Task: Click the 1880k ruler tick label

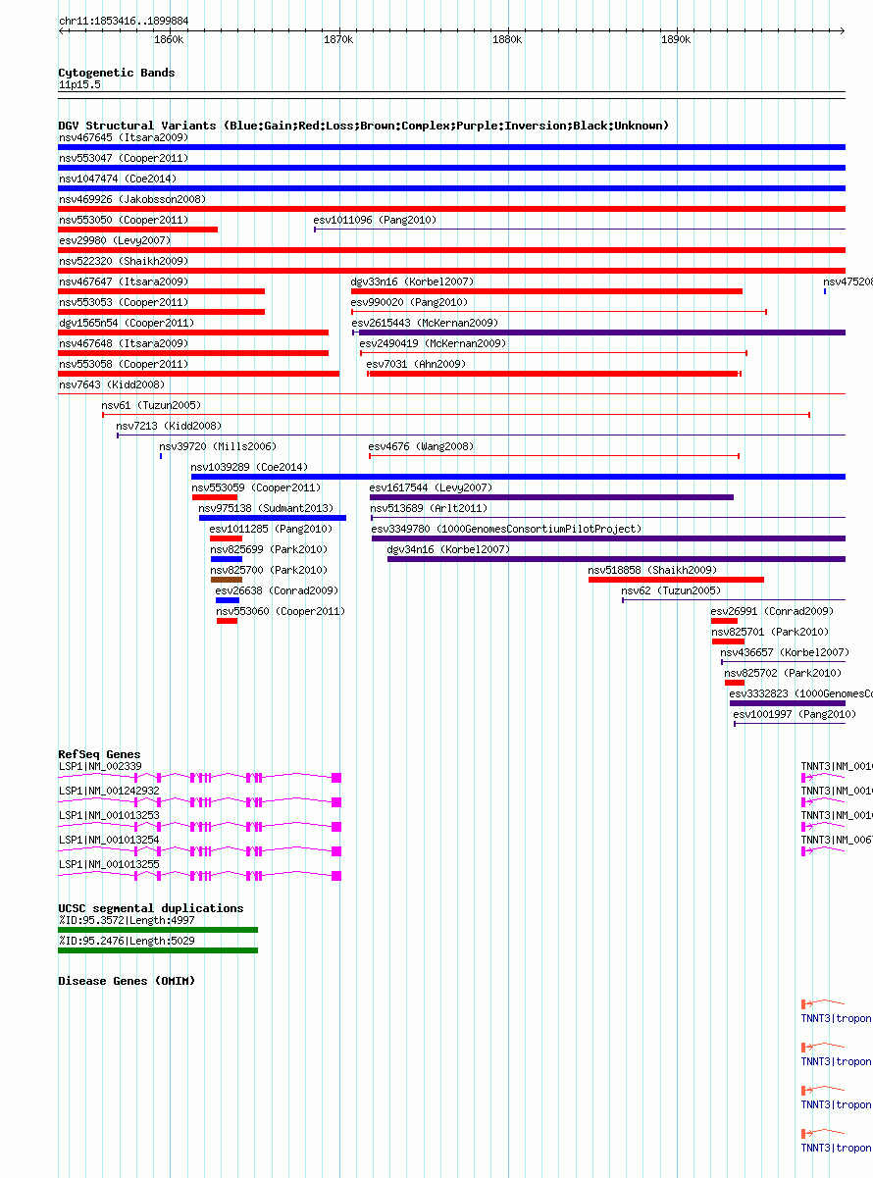Action: point(507,40)
